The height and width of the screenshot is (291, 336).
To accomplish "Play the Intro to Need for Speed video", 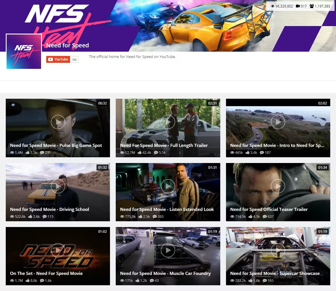I will coord(278,122).
